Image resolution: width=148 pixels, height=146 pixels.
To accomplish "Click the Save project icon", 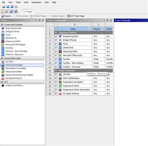I will (x=11, y=12).
